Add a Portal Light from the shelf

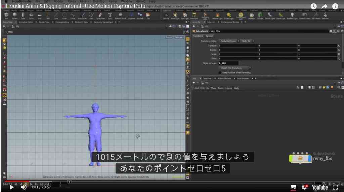(281, 15)
